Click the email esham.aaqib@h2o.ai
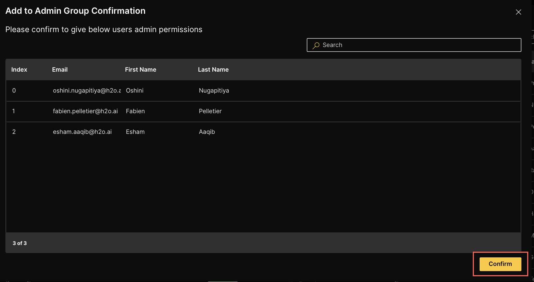Viewport: 534px width, 282px height. pyautogui.click(x=82, y=132)
